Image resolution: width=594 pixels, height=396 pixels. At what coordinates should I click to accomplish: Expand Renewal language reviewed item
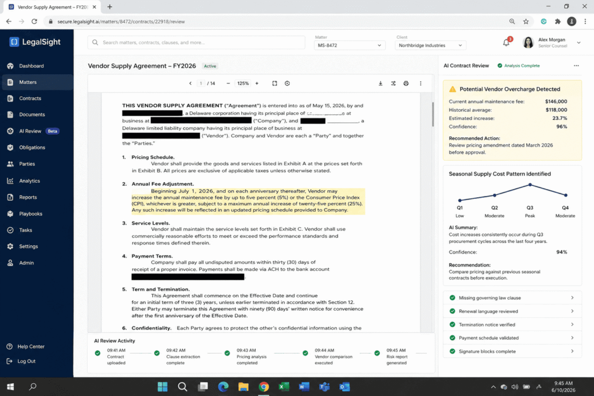click(512, 311)
